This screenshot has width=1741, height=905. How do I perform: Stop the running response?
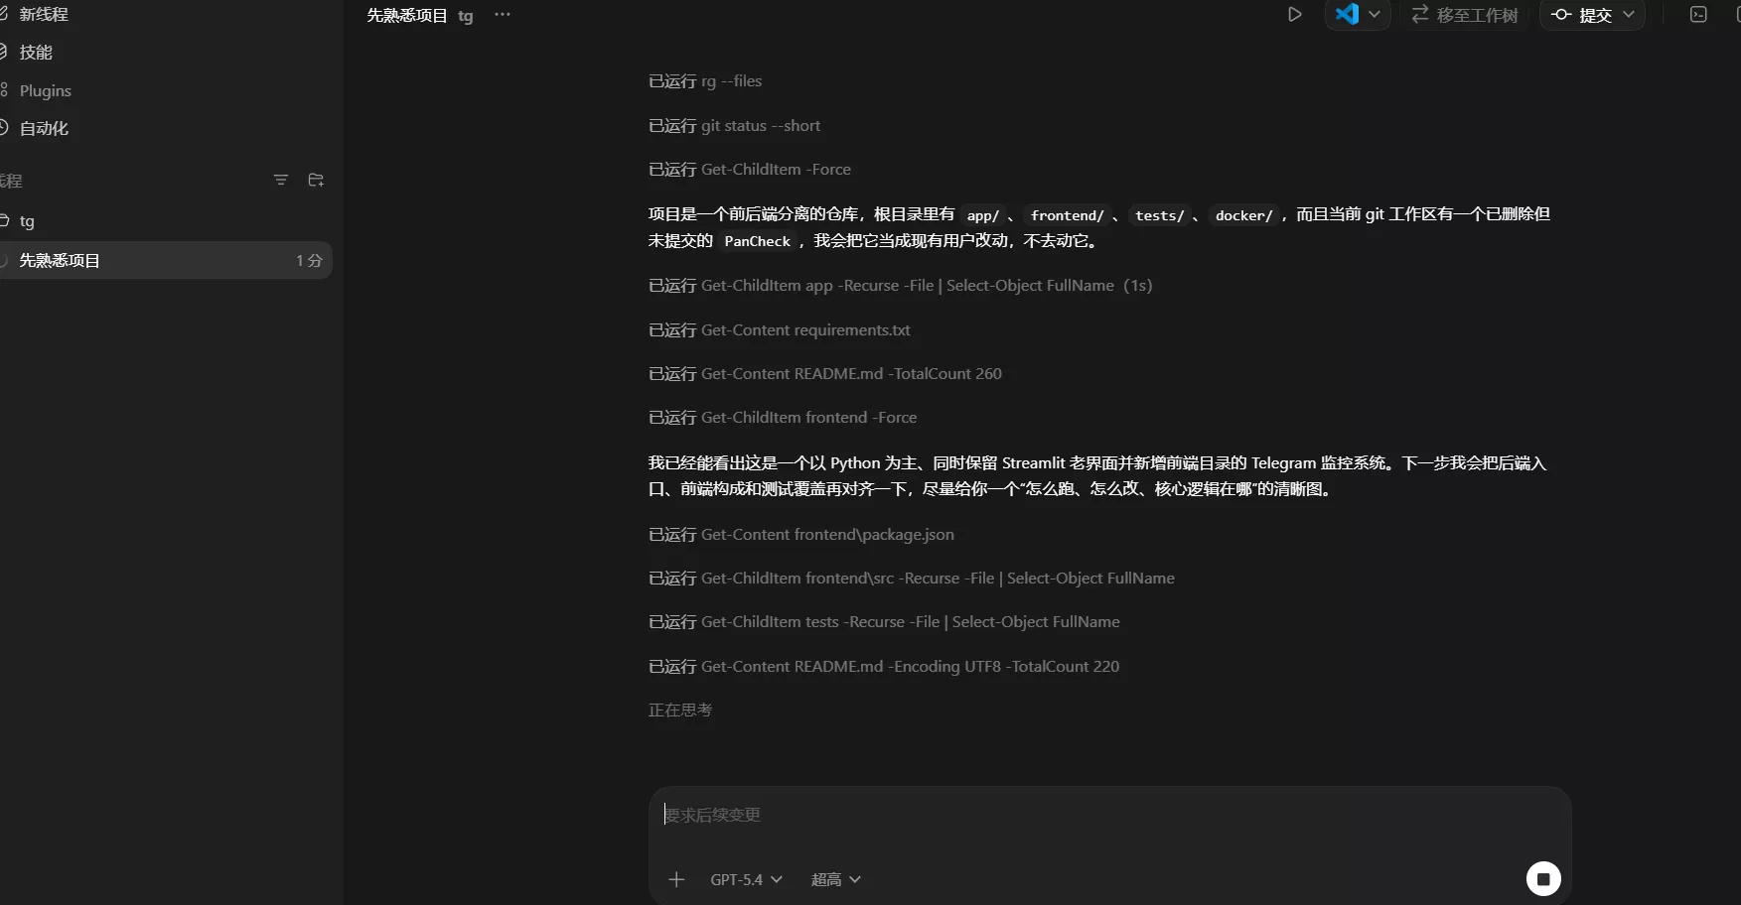1542,879
